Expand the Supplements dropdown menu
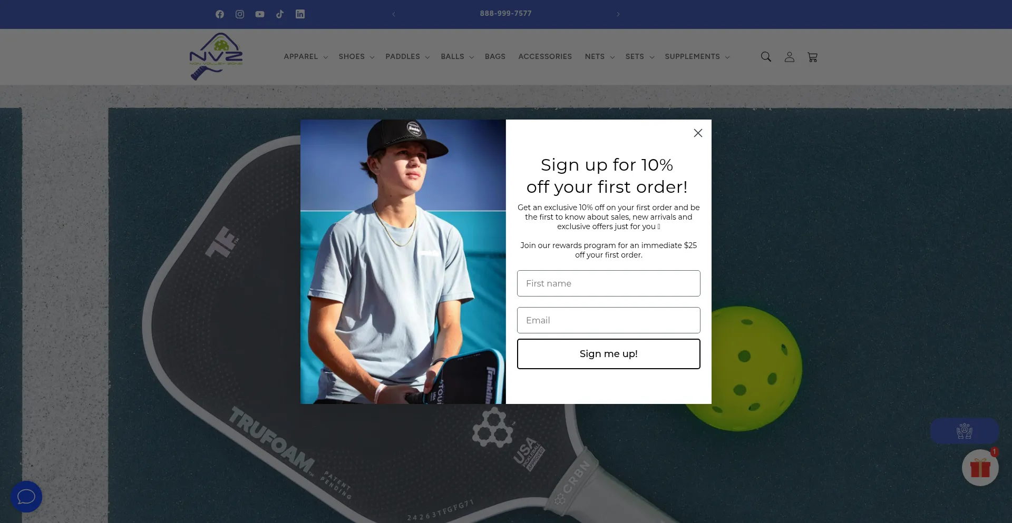Screen dimensions: 1012x523 tap(697, 56)
